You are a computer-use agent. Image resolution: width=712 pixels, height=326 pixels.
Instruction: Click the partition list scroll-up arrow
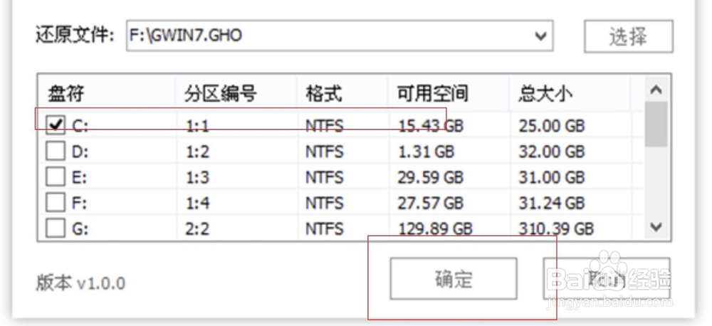(x=656, y=90)
